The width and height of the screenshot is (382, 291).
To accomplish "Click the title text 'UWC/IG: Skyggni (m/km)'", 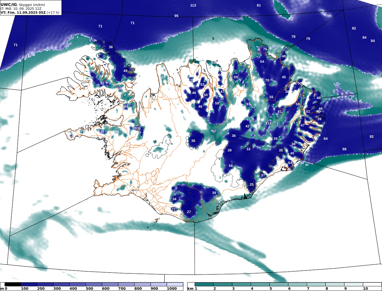I will pyautogui.click(x=23, y=5).
